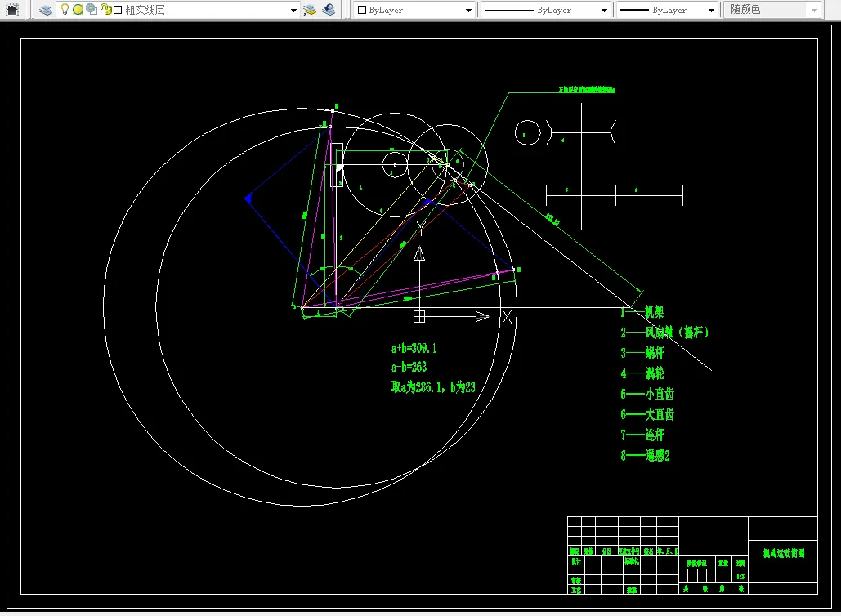The image size is (841, 616).
Task: Click the green leader annotation text at top
Action: (587, 90)
